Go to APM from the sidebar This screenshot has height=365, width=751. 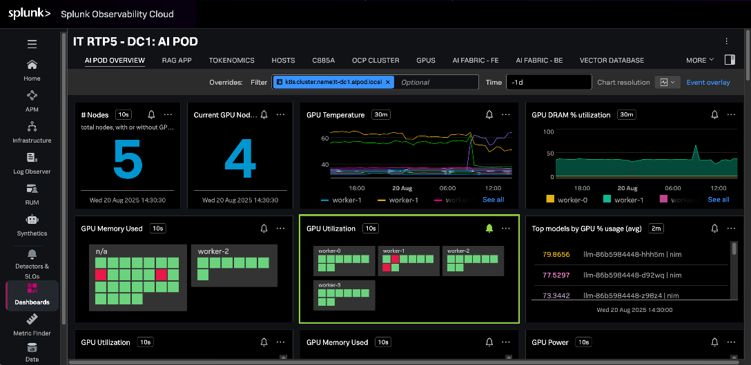point(32,101)
